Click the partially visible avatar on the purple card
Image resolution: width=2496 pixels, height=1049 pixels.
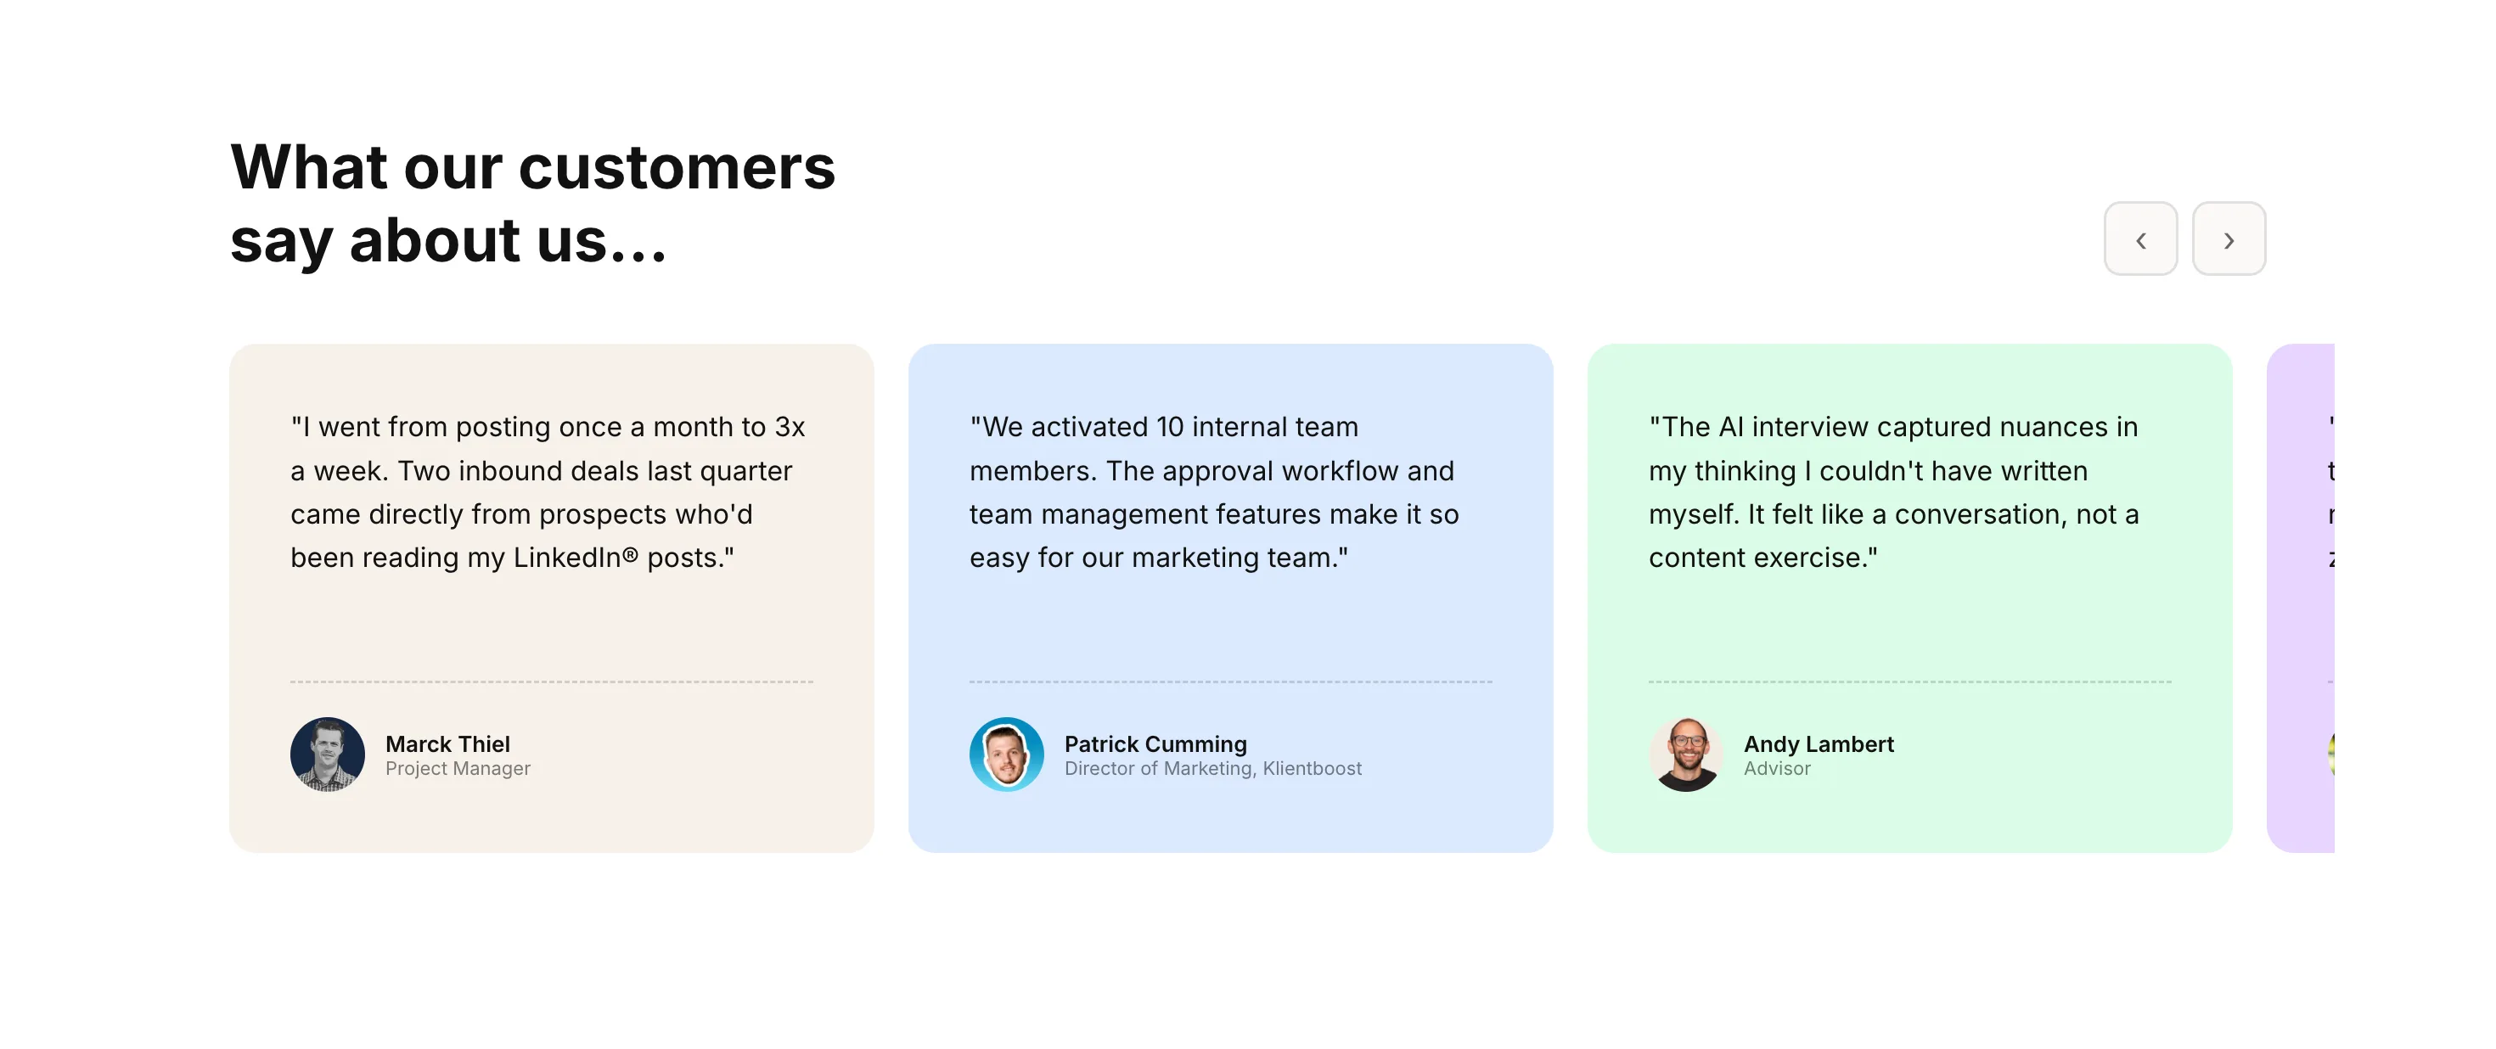click(x=2330, y=754)
